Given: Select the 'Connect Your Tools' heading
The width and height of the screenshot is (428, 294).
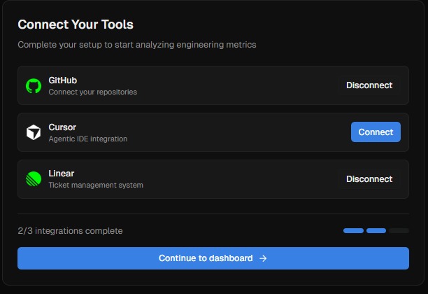Looking at the screenshot, I should [76, 24].
